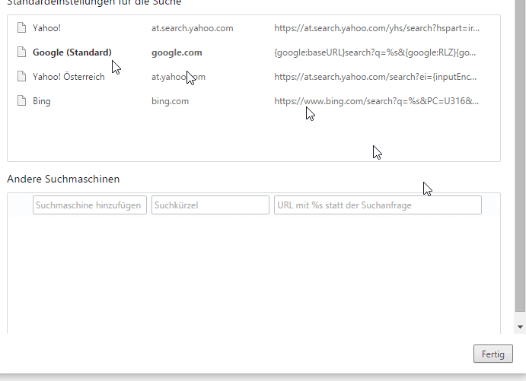Viewport: 526px width, 381px height.
Task: Click the vertical scrollbar thumb
Action: tap(520, 156)
